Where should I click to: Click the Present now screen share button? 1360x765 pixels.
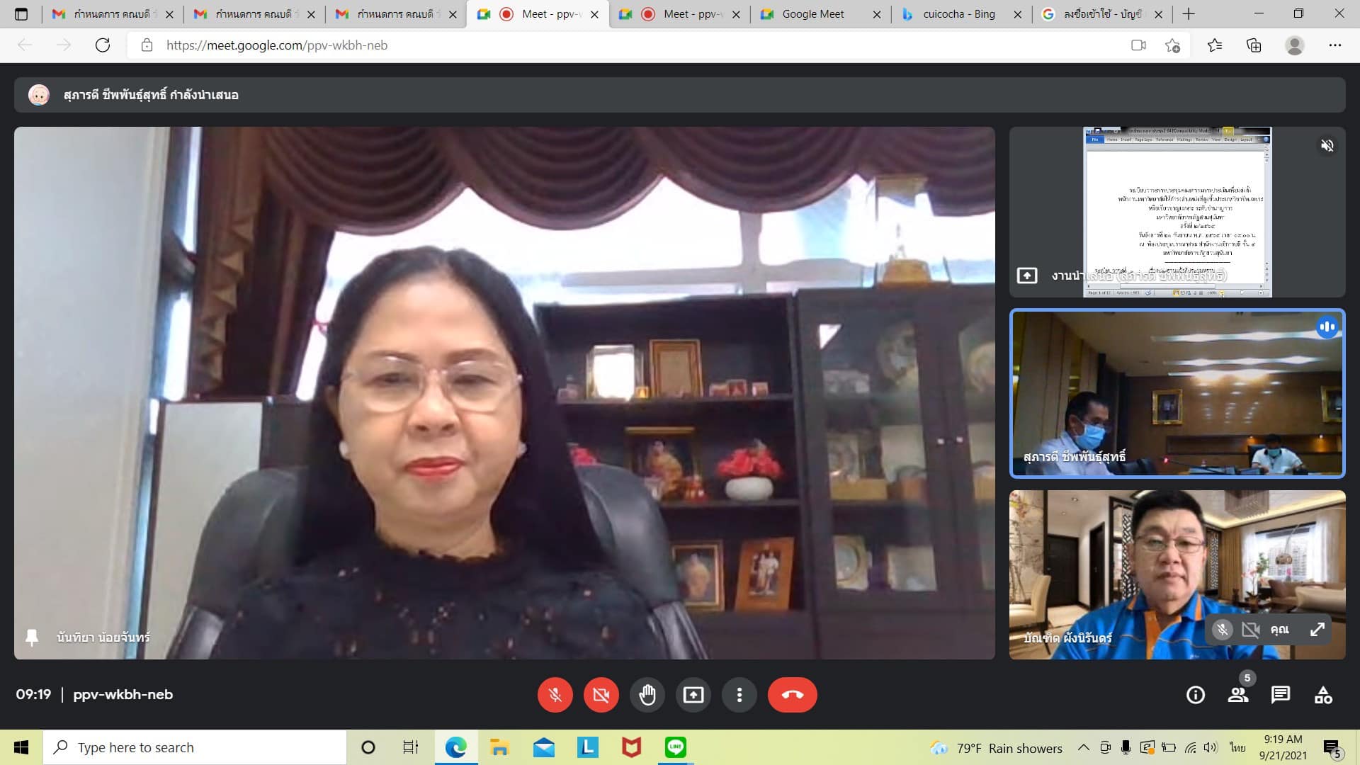tap(693, 695)
